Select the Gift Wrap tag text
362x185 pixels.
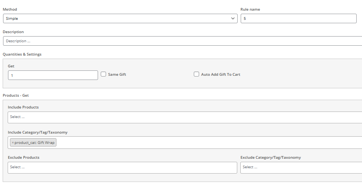(35, 143)
